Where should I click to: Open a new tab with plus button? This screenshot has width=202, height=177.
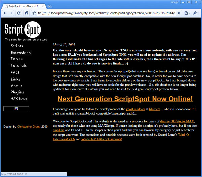click(x=49, y=6)
